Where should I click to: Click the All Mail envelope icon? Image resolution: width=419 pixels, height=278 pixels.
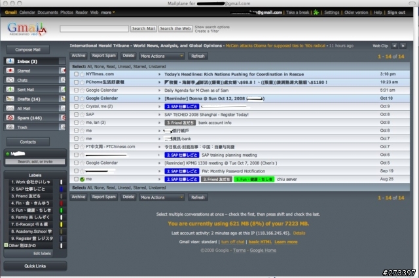click(x=10, y=108)
